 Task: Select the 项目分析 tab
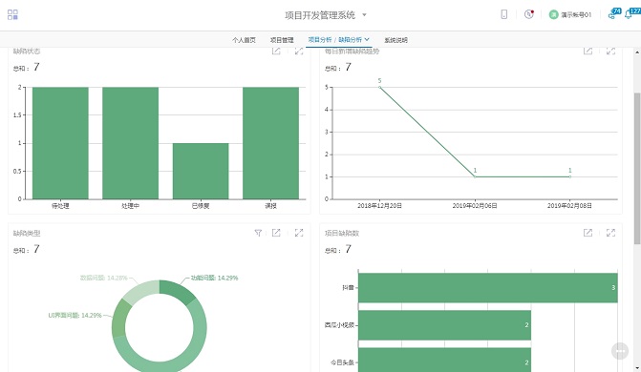pyautogui.click(x=320, y=40)
